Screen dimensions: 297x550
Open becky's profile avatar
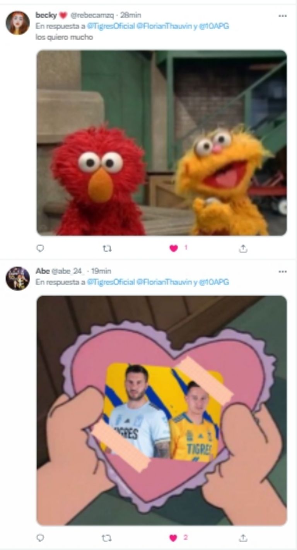pyautogui.click(x=17, y=23)
